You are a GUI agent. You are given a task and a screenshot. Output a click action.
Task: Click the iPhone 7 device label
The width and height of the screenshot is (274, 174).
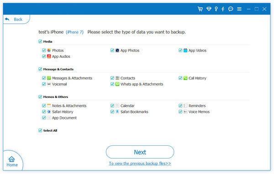[x=74, y=32]
